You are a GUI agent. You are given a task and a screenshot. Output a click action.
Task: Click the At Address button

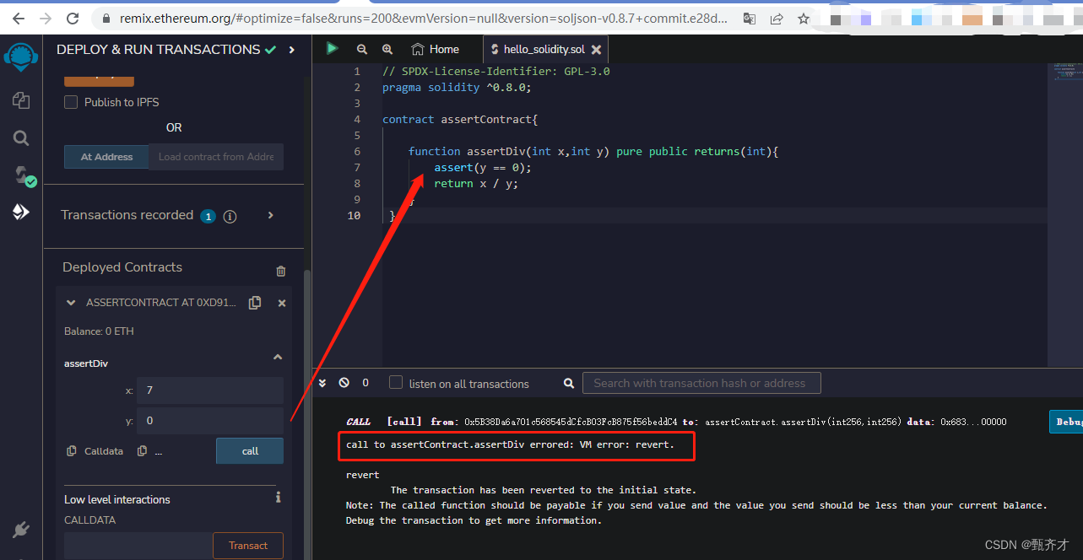(x=106, y=157)
